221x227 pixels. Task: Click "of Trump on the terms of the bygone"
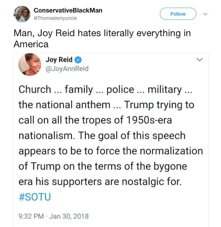(103, 166)
